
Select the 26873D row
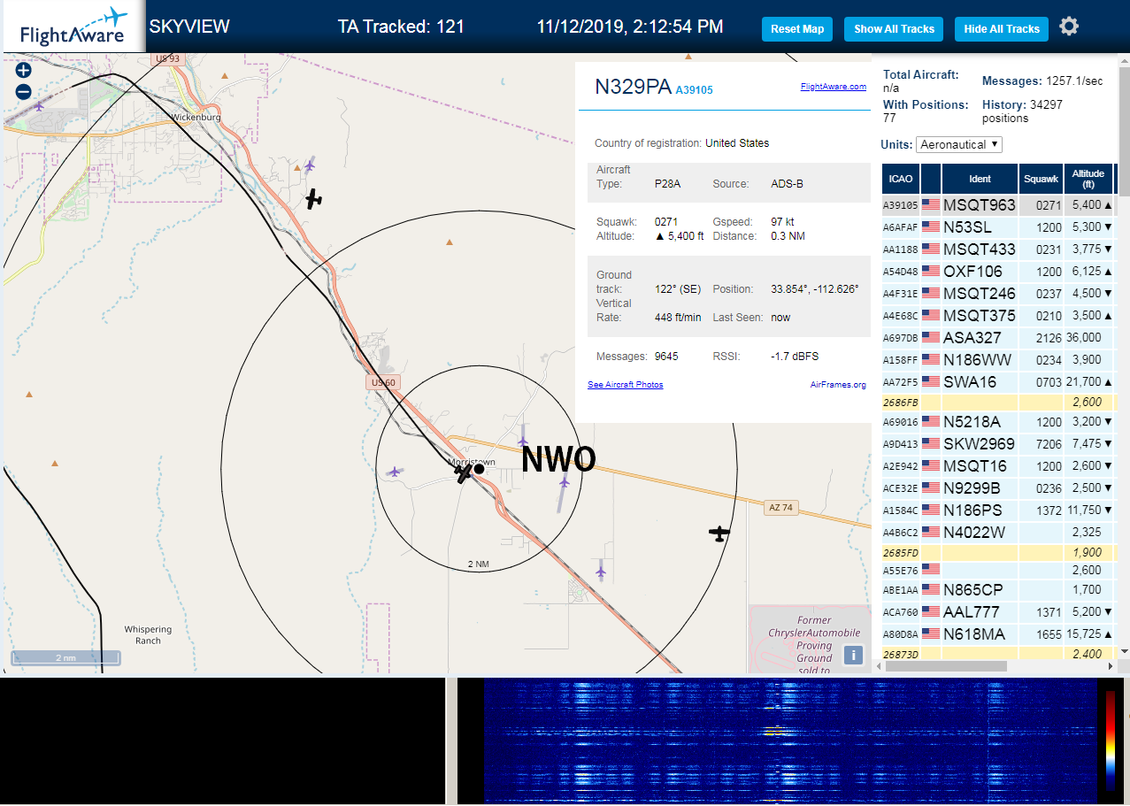point(998,654)
